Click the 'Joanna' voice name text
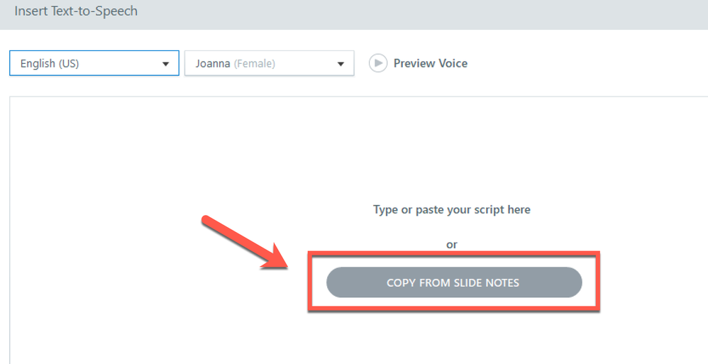The height and width of the screenshot is (364, 708). (213, 63)
